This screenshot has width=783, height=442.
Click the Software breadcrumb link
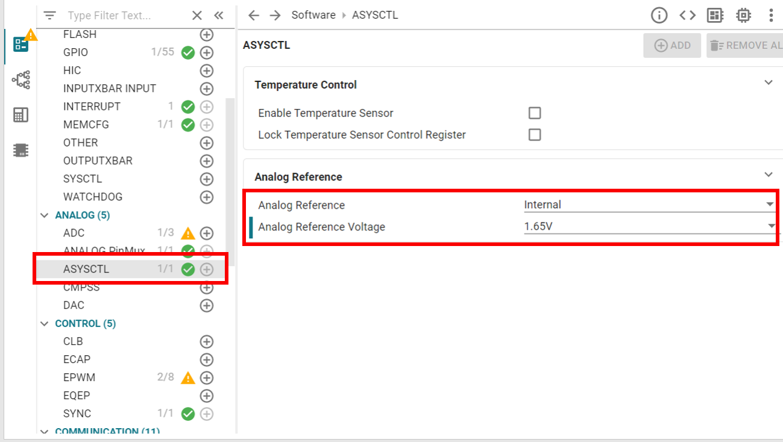(313, 16)
